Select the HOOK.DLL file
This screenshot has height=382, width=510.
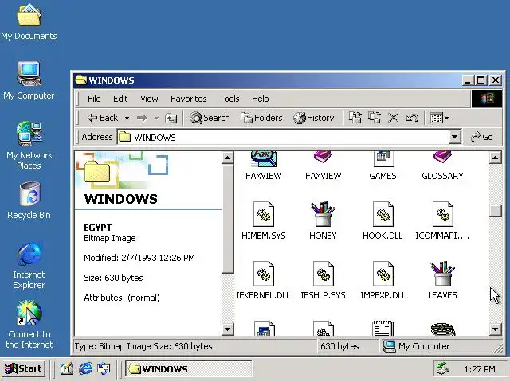(x=382, y=220)
